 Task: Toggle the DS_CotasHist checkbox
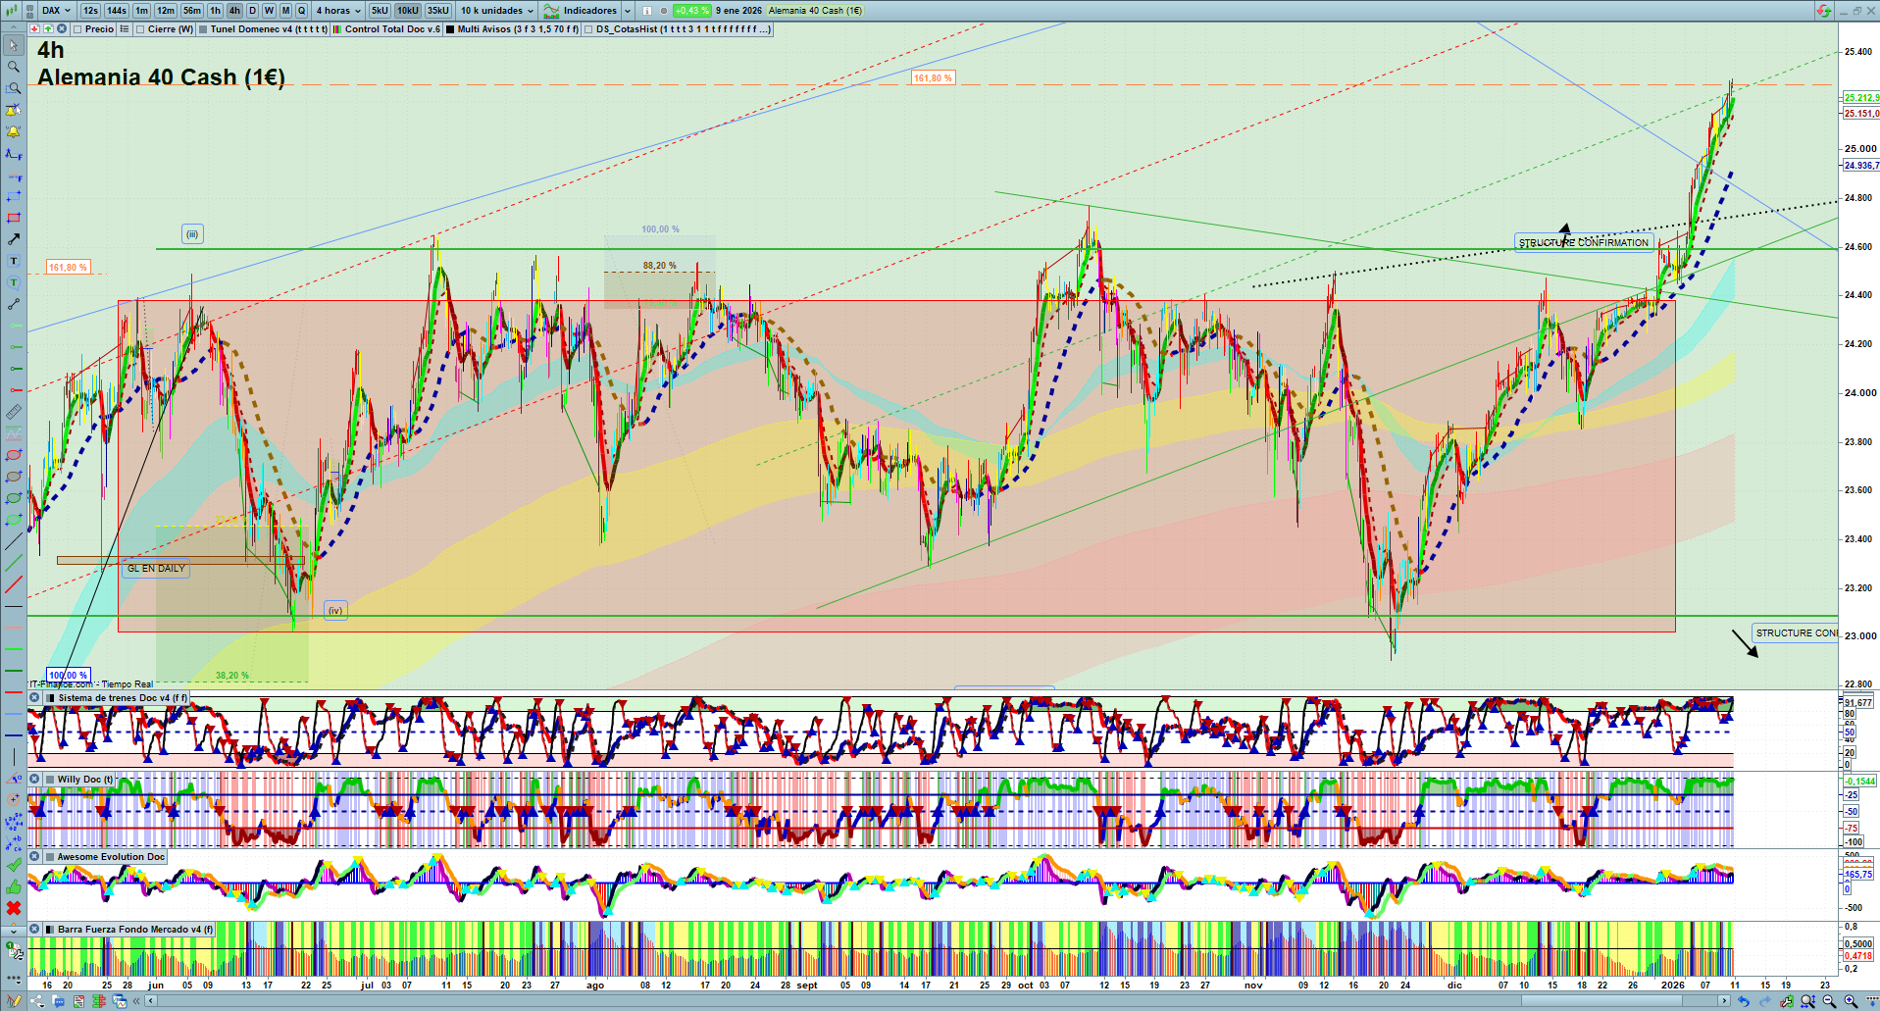coord(588,29)
